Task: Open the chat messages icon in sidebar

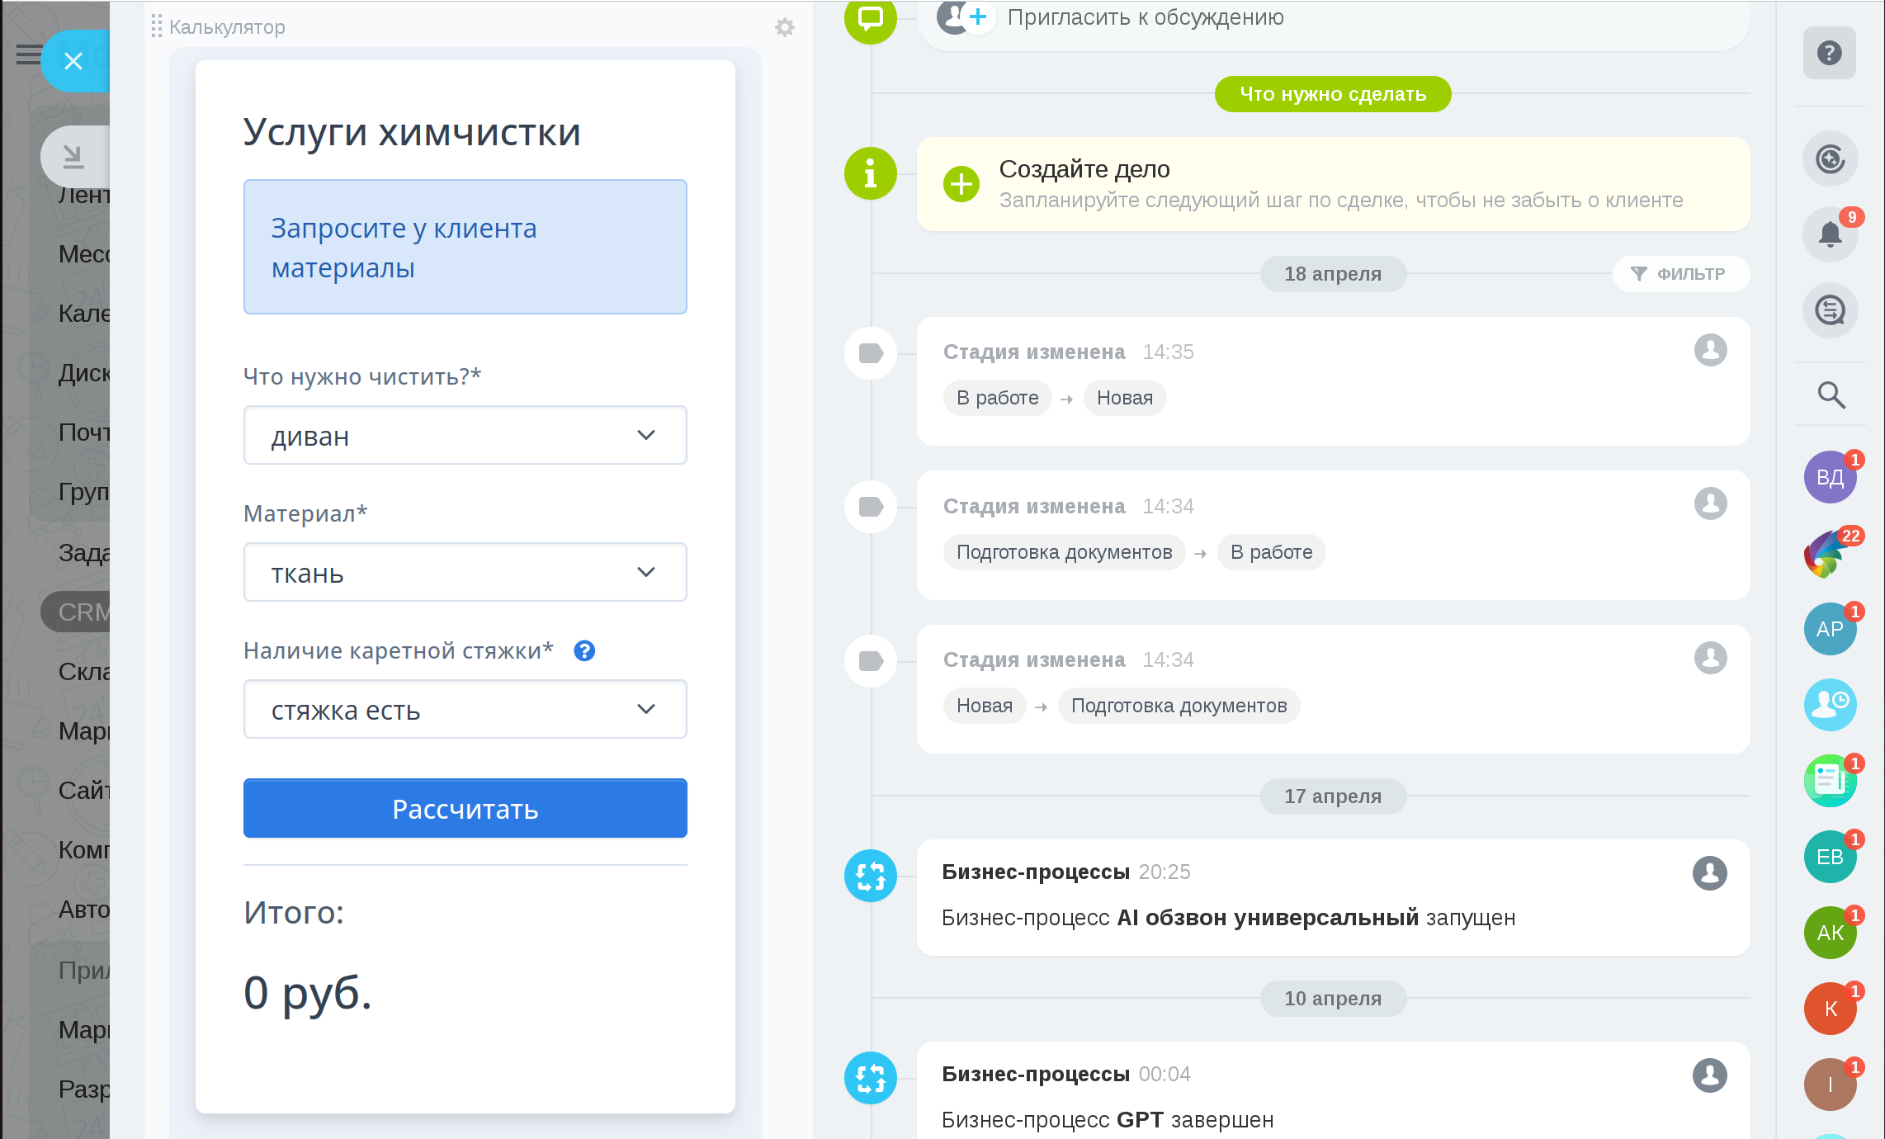Action: pyautogui.click(x=1830, y=311)
